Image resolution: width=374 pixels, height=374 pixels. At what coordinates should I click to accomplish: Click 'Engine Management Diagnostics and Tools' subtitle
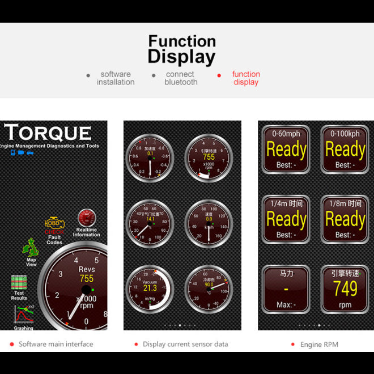tap(49, 146)
